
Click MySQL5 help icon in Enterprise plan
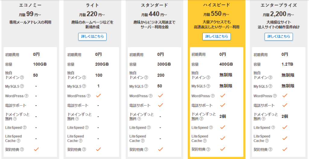[270, 86]
